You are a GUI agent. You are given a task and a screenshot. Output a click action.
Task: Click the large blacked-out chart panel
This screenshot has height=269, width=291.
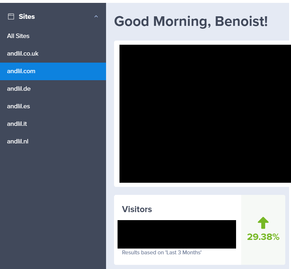(x=204, y=113)
